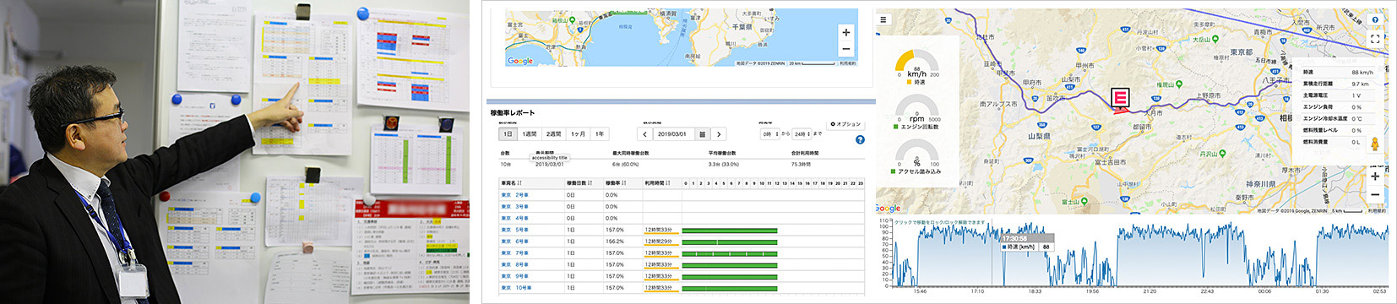Go to the previous day with left arrow
1397x304 pixels.
(644, 134)
